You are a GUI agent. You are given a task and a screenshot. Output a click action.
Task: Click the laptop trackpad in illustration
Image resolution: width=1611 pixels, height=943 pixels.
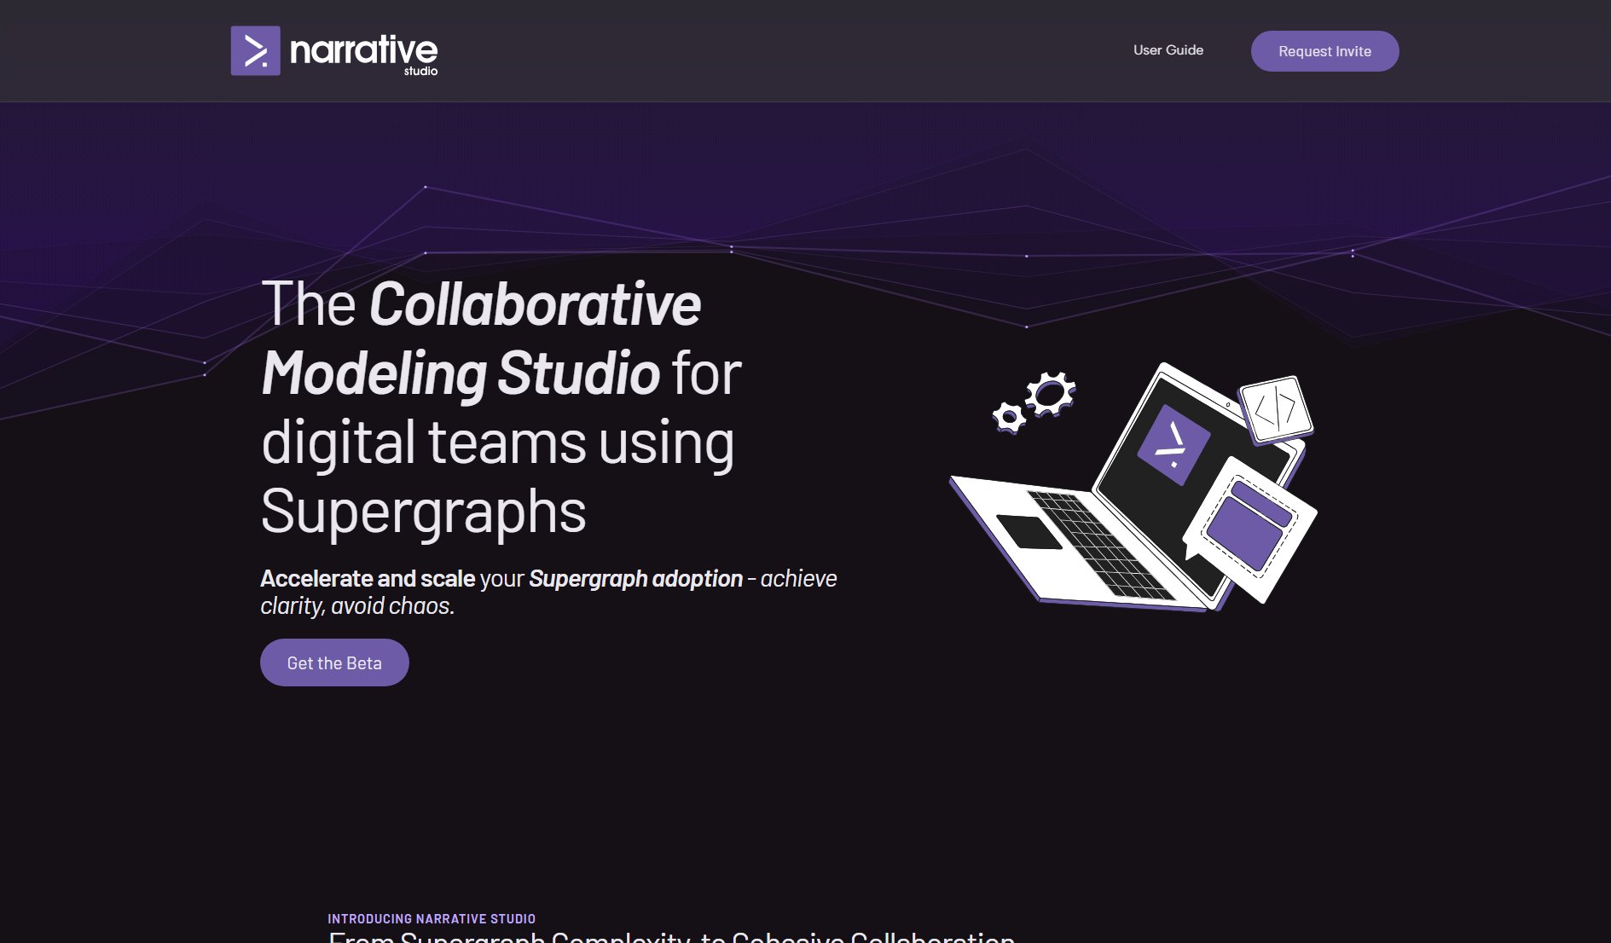tap(1029, 532)
